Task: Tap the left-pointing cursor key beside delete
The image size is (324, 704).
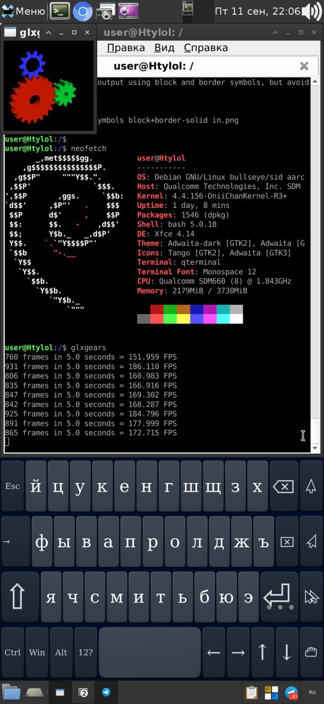Action: pyautogui.click(x=311, y=542)
